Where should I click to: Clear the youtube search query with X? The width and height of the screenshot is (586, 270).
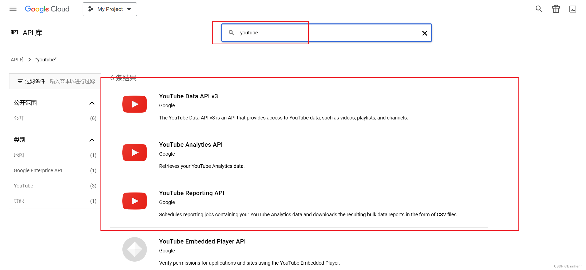tap(424, 33)
